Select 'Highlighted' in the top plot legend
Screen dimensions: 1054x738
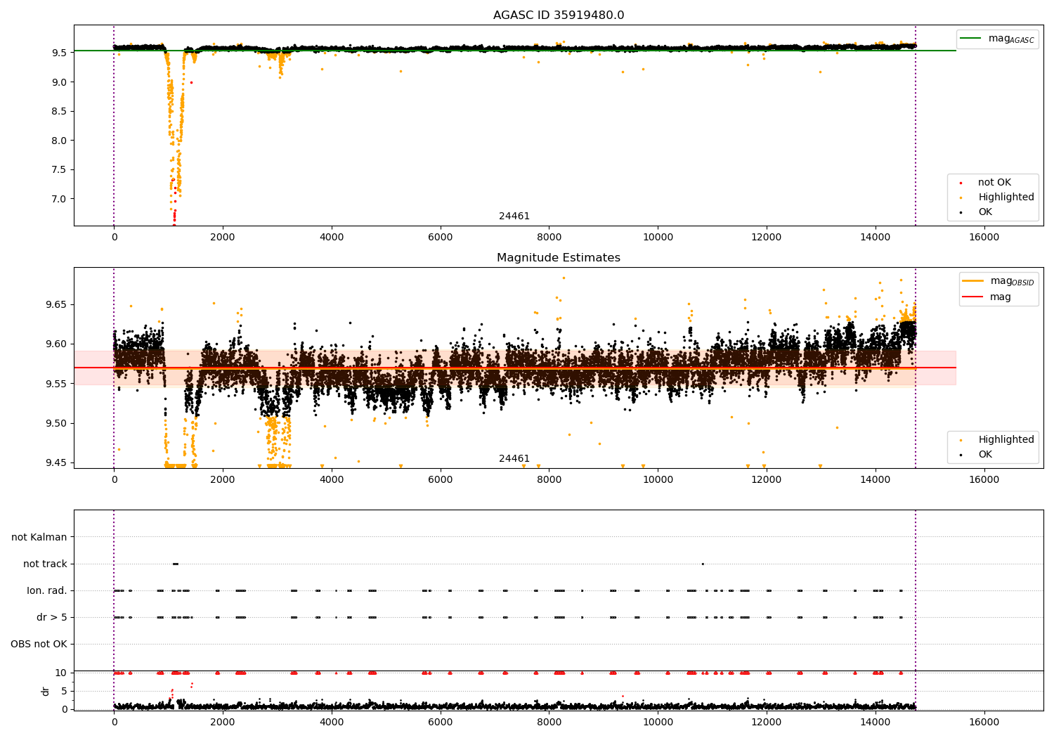[1006, 198]
